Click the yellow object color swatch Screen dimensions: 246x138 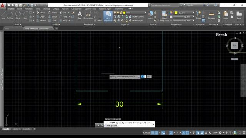[x=176, y=13]
